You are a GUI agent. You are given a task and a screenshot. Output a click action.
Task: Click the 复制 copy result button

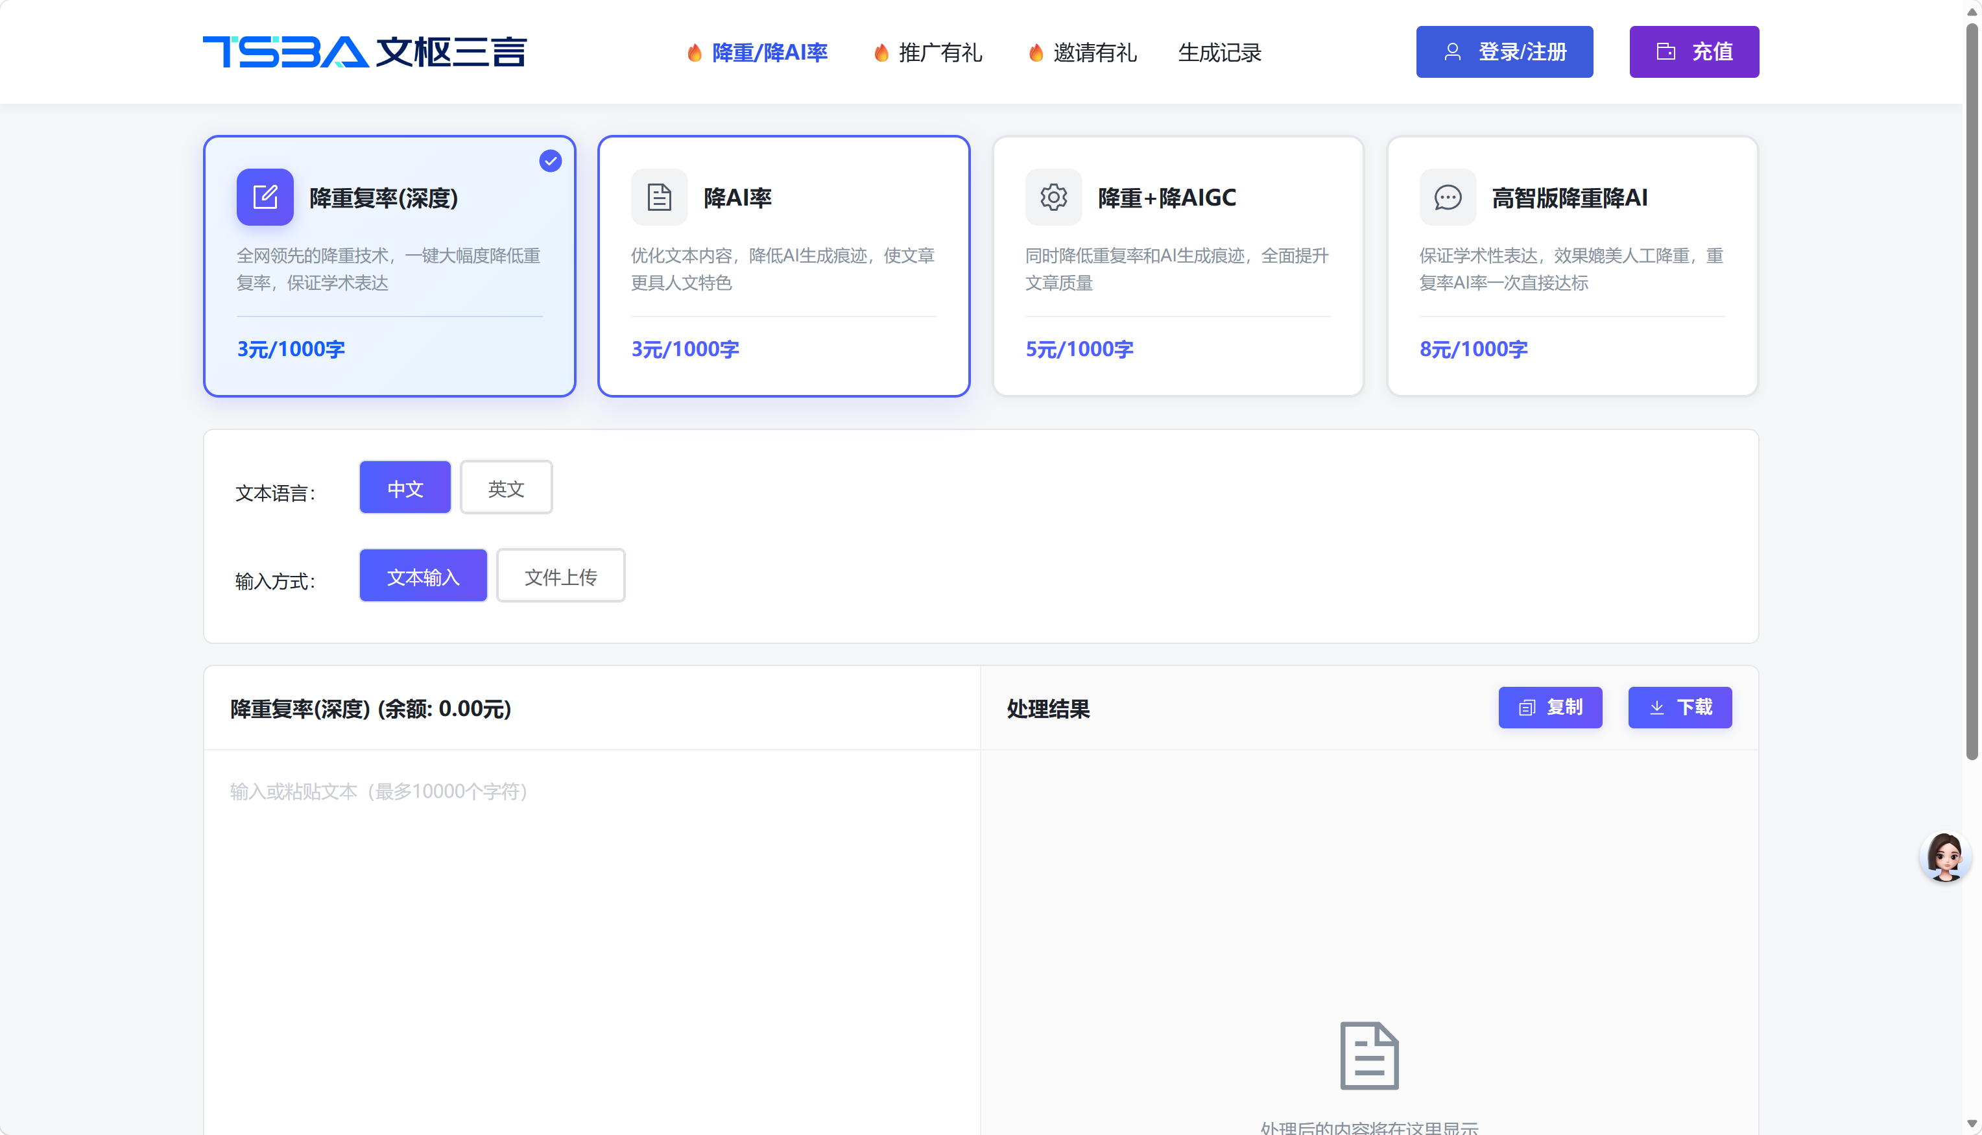click(x=1550, y=708)
